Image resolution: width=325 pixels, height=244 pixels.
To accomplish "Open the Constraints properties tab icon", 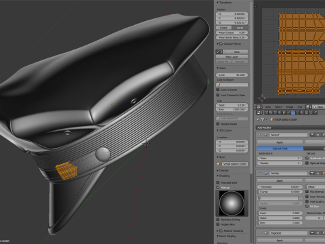I will [288, 113].
